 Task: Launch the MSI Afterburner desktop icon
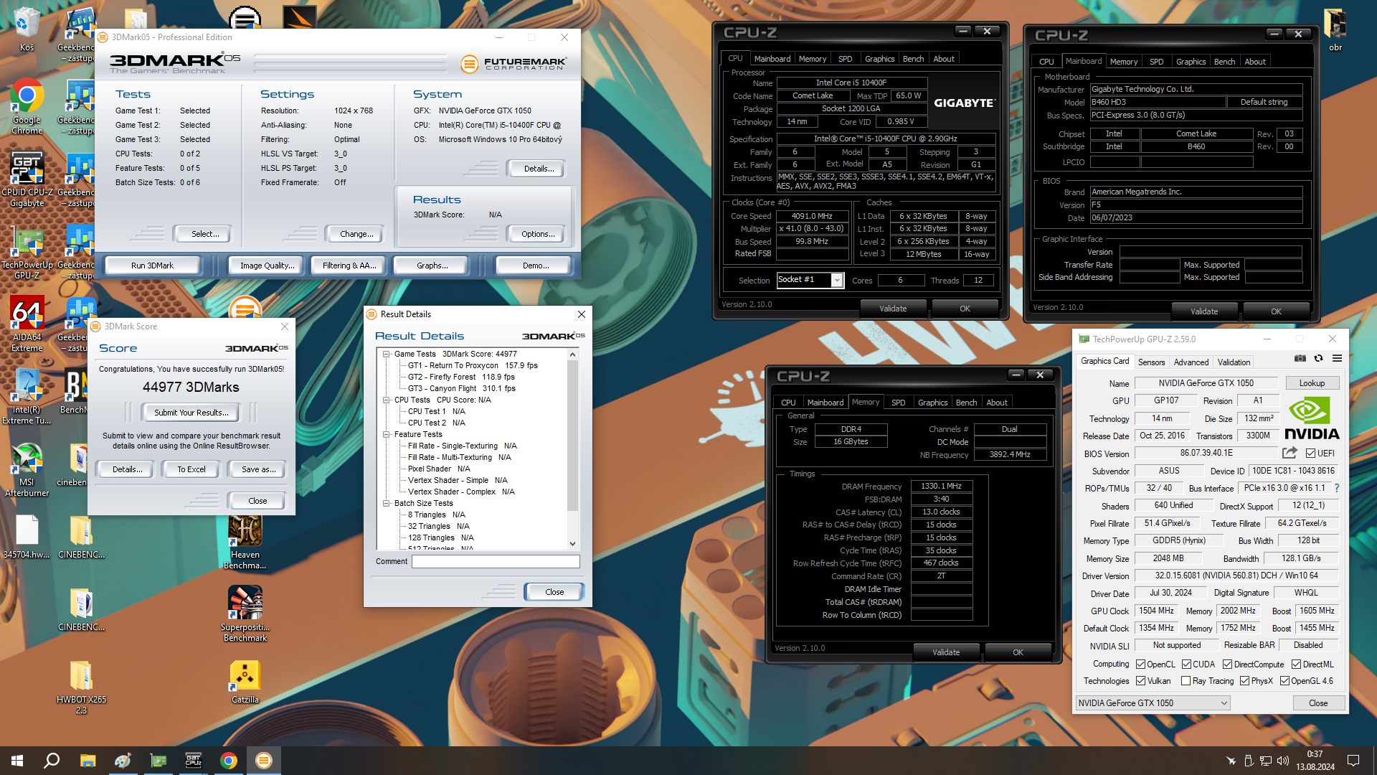click(27, 469)
